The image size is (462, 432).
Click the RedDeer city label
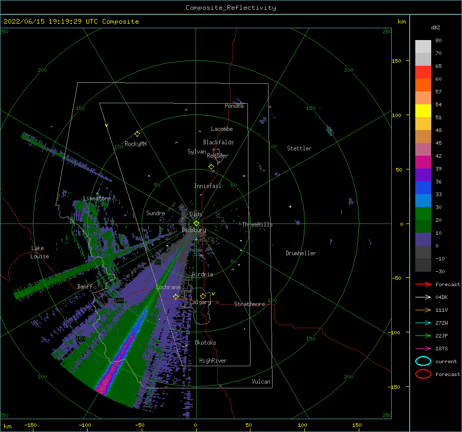tap(218, 156)
